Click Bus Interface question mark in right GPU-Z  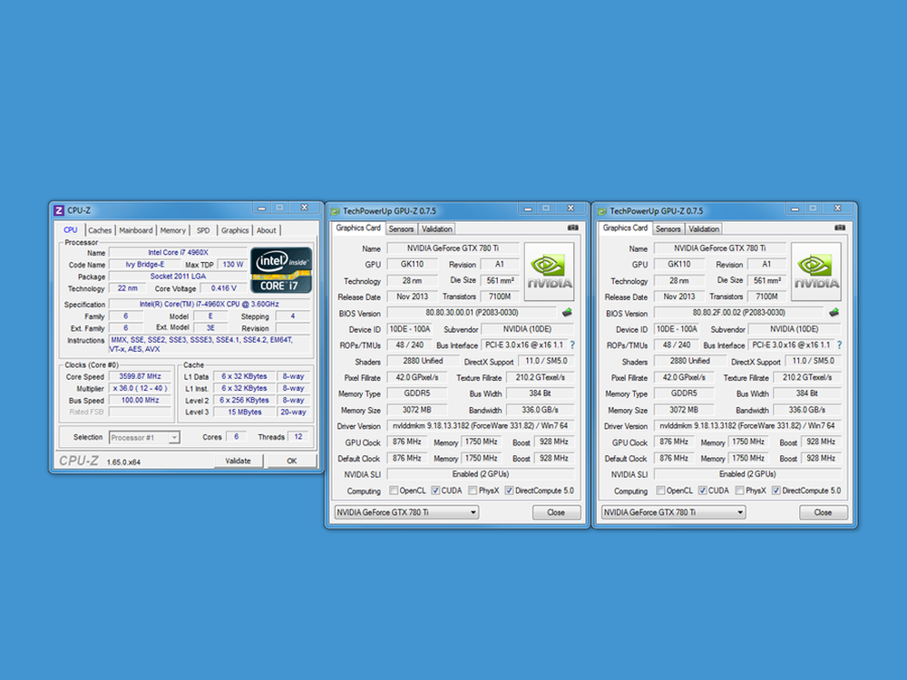(839, 345)
